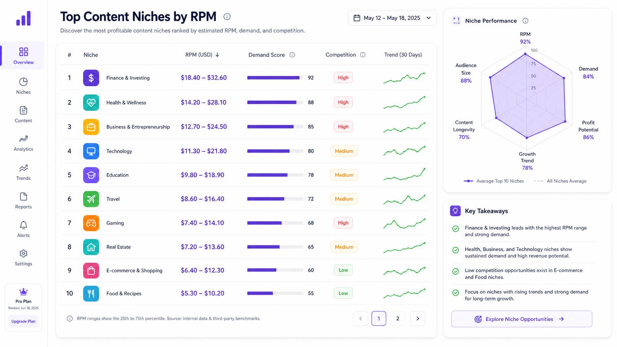The height and width of the screenshot is (347, 617).
Task: Click the app logo bar-chart icon
Action: (23, 18)
